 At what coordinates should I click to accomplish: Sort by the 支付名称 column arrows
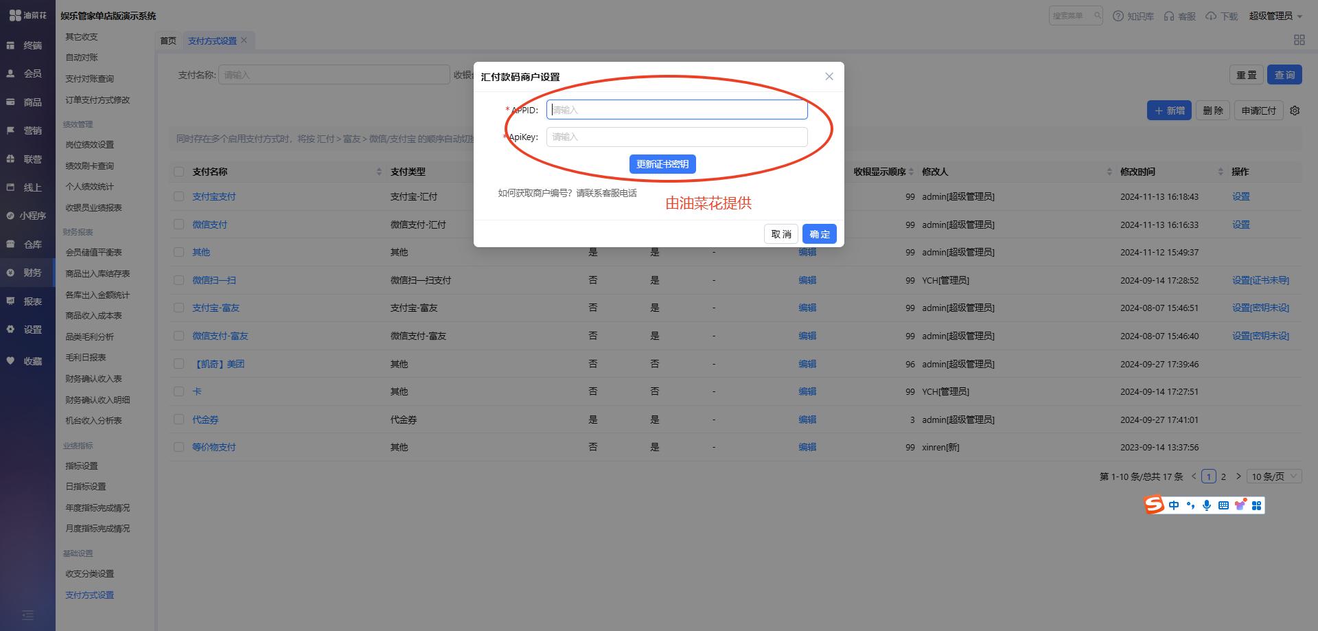coord(379,172)
